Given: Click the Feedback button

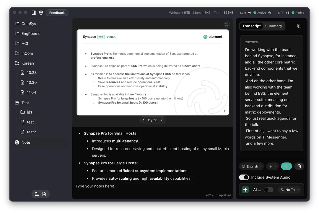Looking at the screenshot, I should 57,13.
